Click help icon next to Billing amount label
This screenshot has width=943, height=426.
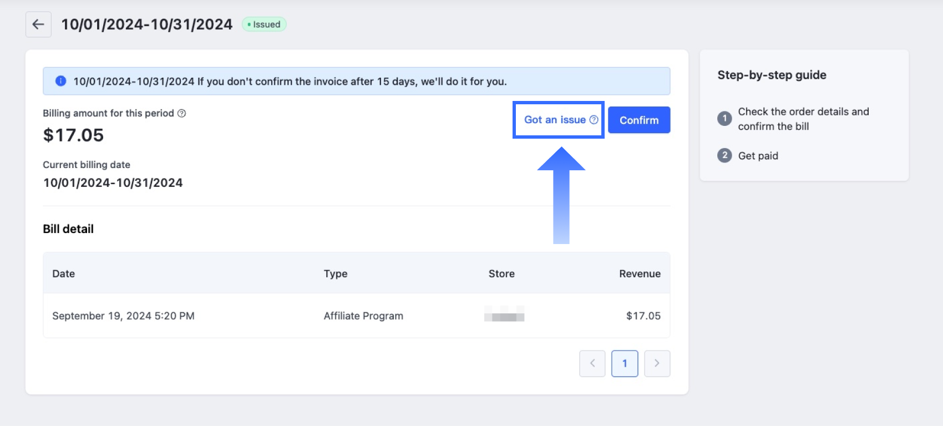click(x=181, y=113)
